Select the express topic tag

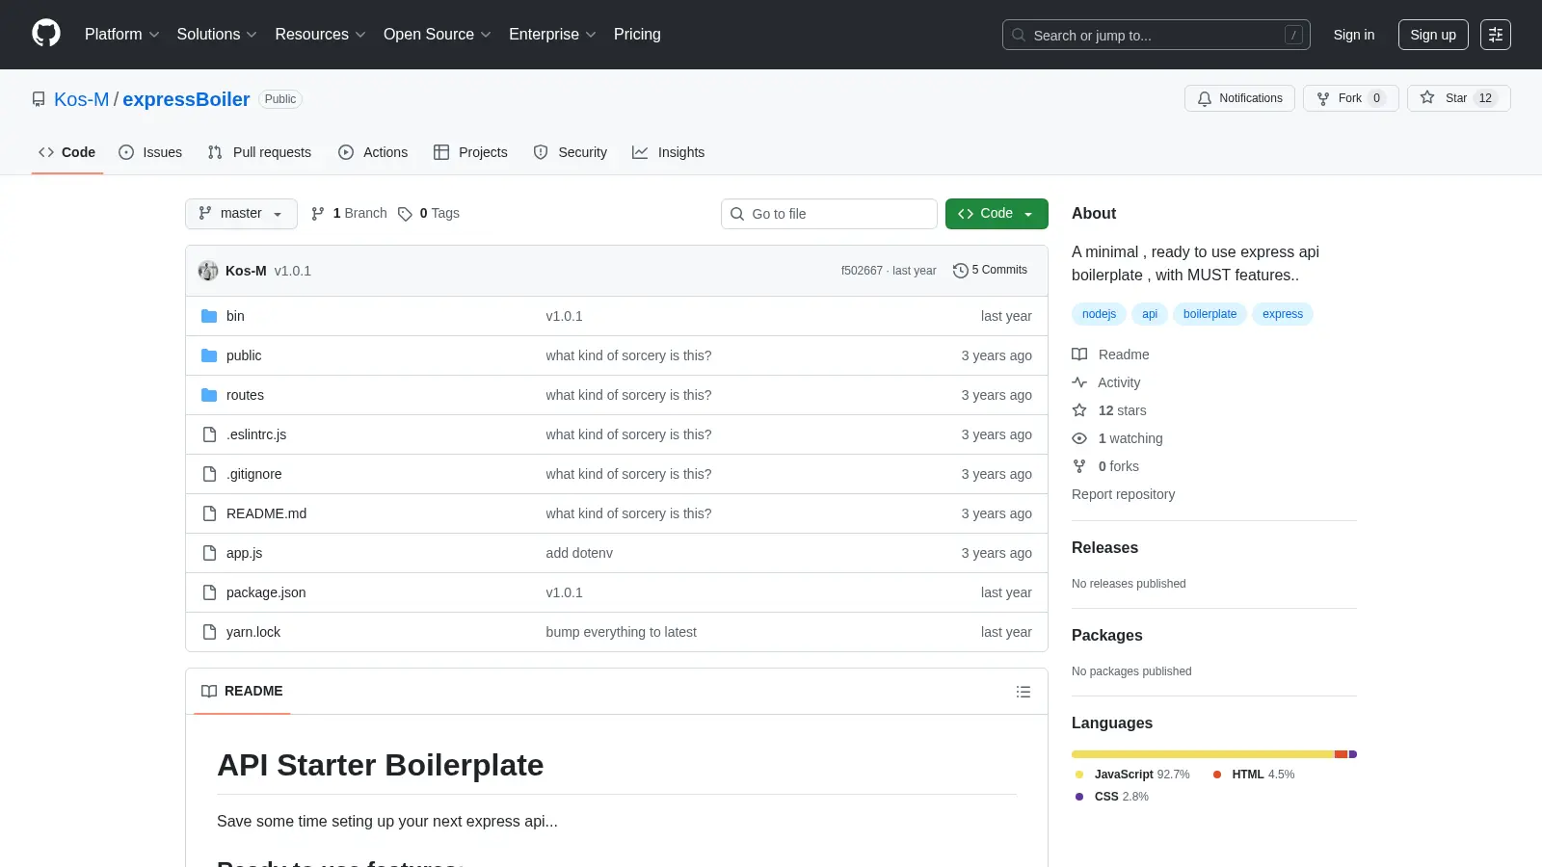(x=1283, y=314)
